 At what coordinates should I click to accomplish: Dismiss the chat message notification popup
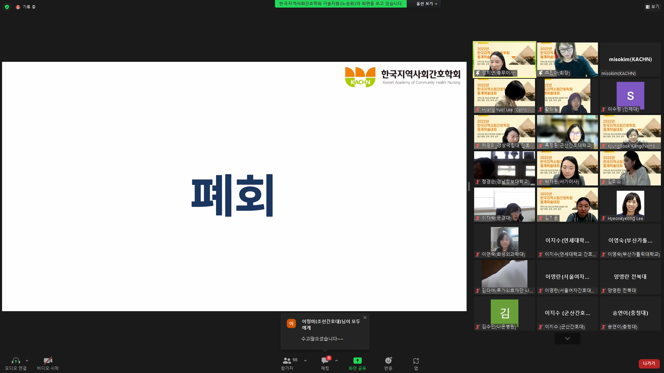click(x=365, y=318)
